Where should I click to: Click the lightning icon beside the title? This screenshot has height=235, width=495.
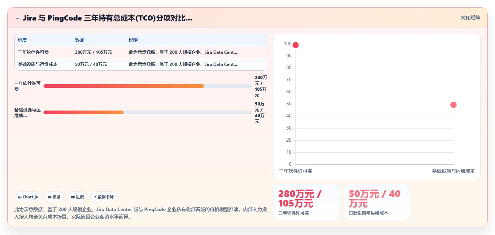tap(17, 18)
